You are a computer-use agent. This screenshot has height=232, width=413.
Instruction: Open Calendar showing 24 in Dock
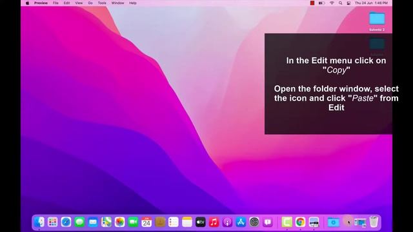[146, 222]
